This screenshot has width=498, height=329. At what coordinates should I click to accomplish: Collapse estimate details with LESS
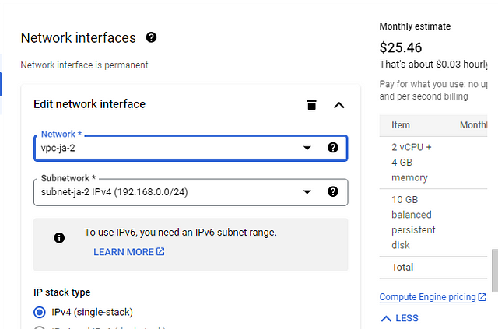(x=399, y=318)
